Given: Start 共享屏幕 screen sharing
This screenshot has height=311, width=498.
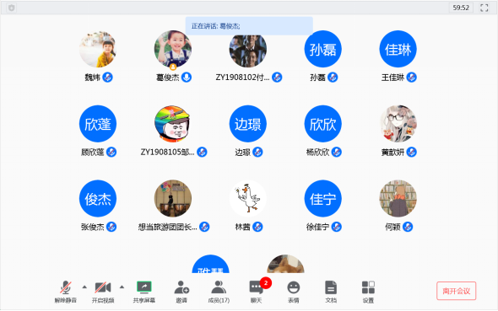Looking at the screenshot, I should coord(143,292).
